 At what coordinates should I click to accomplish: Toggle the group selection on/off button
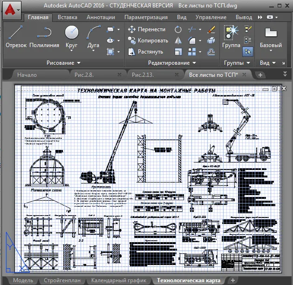248,52
